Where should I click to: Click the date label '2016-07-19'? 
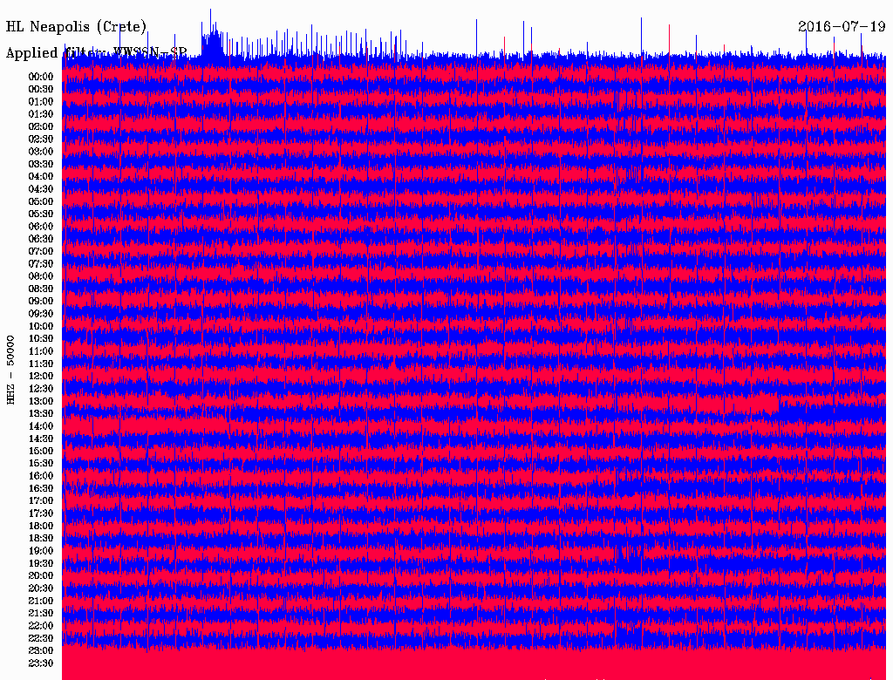tap(842, 26)
